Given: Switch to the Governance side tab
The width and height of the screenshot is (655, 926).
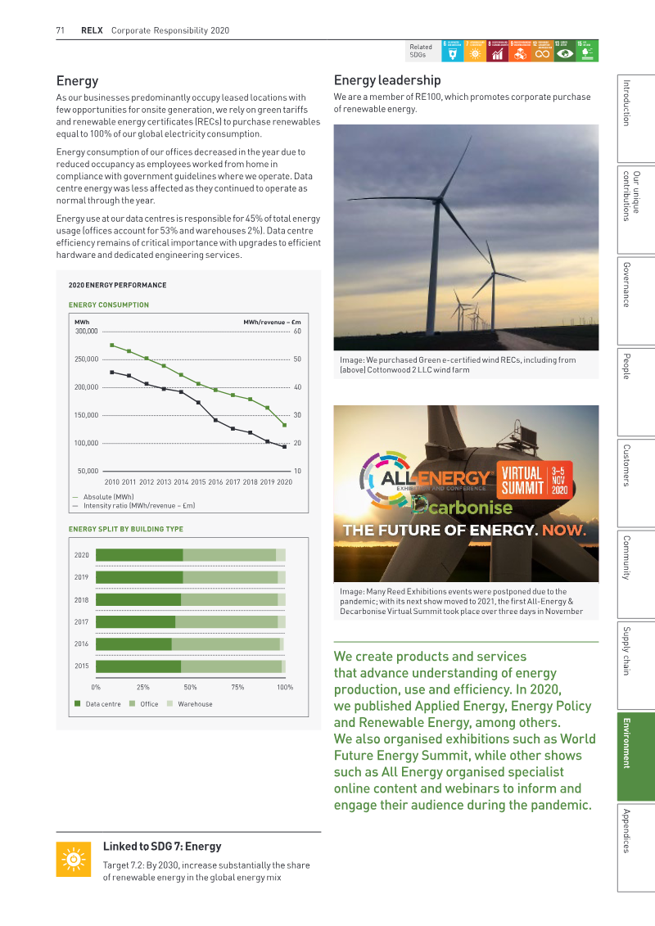Looking at the screenshot, I should point(636,300).
